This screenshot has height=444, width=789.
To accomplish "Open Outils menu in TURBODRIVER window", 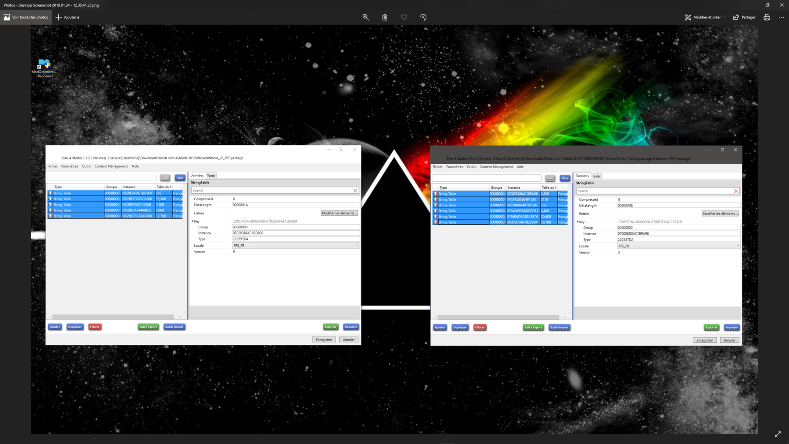I will click(471, 167).
